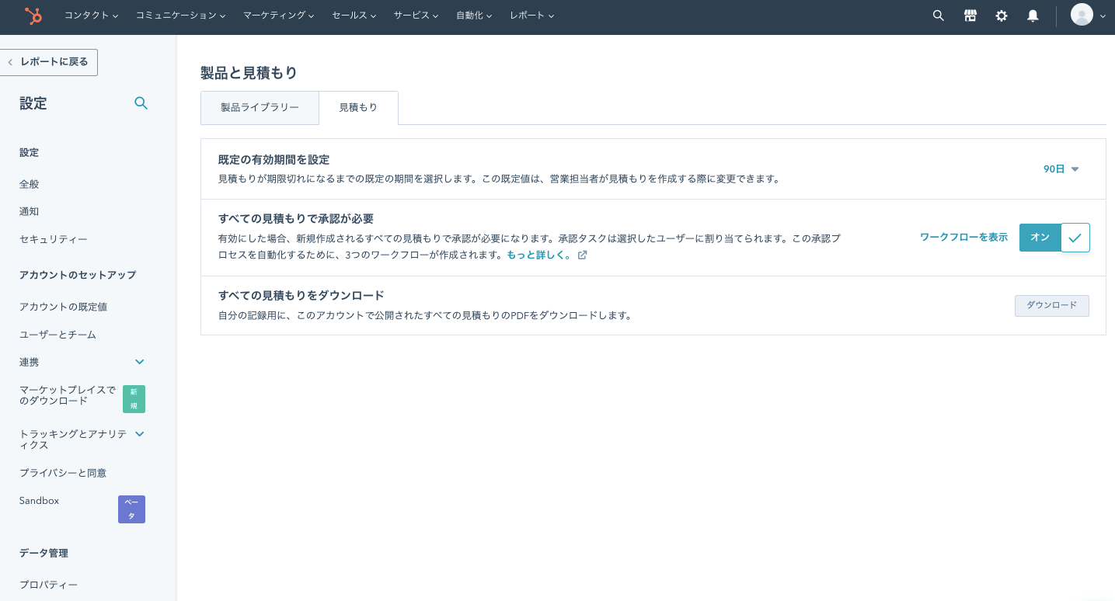Open the レポート menu
The width and height of the screenshot is (1115, 601).
(532, 16)
